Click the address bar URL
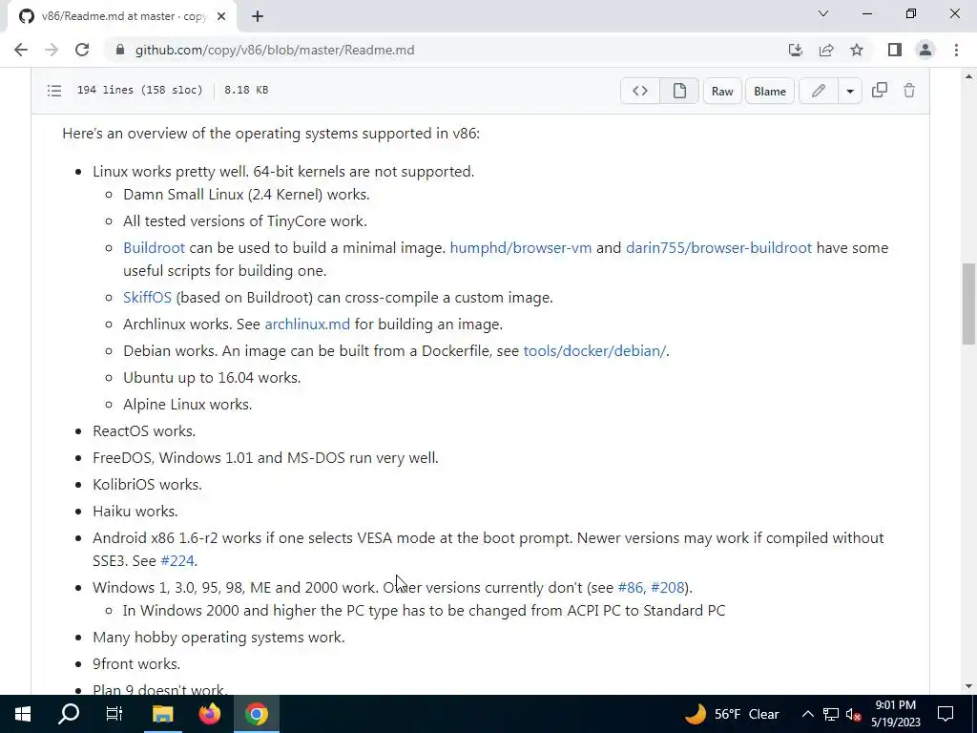This screenshot has height=733, width=977. click(275, 50)
